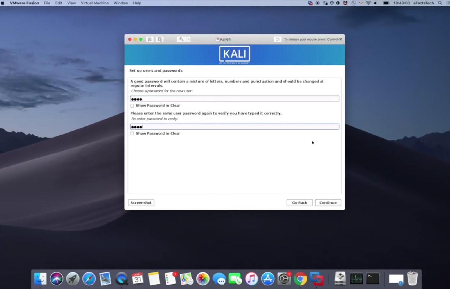Click the McAfee shield menu bar icon
The width and height of the screenshot is (450, 289).
click(x=345, y=3)
